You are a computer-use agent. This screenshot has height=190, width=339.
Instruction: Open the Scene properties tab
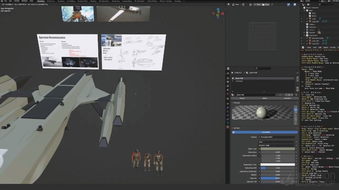pyautogui.click(x=228, y=90)
